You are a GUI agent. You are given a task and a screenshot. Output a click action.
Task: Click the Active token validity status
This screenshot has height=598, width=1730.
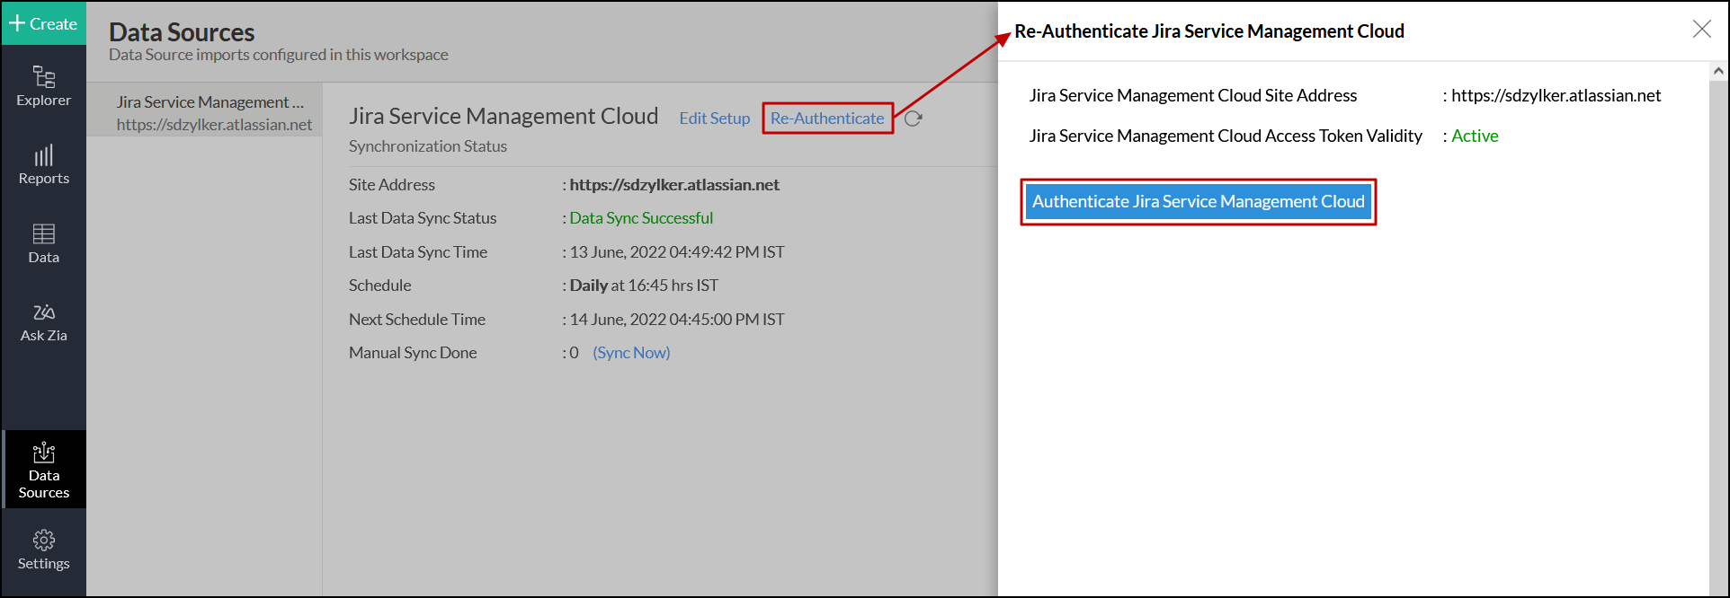(x=1475, y=136)
